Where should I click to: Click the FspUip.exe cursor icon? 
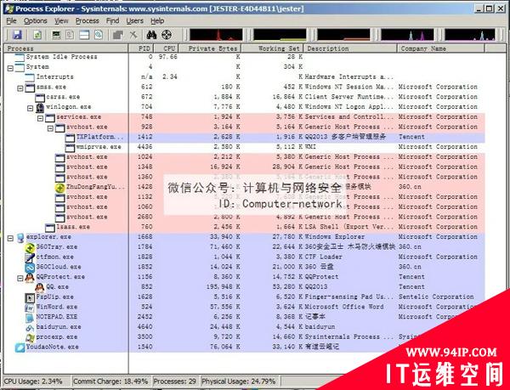(30, 297)
